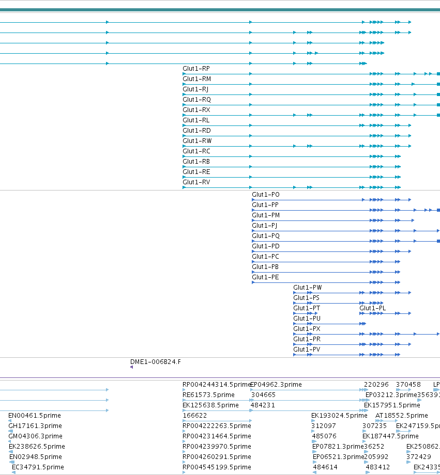This screenshot has height=475, width=440.
Task: Click the Glut1-PR protein feature label
Action: tap(307, 339)
